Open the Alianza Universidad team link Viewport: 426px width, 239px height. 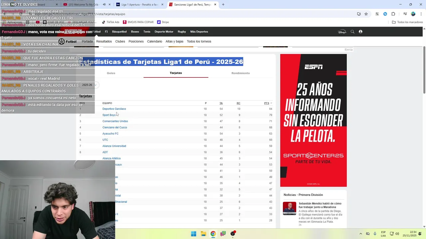point(114,146)
